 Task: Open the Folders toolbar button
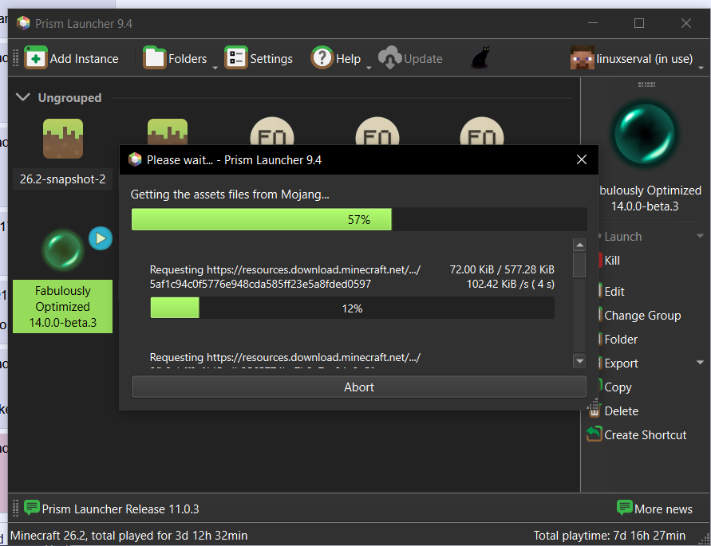pyautogui.click(x=175, y=58)
